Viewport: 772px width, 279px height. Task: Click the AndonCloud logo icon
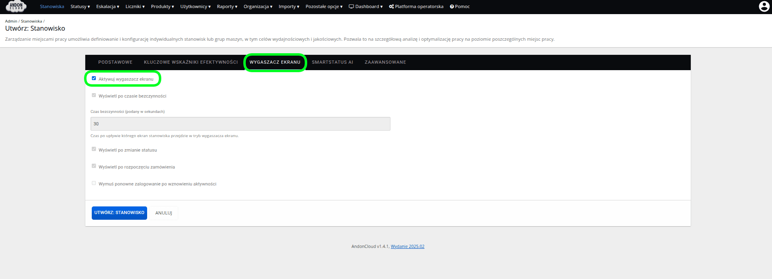[16, 6]
